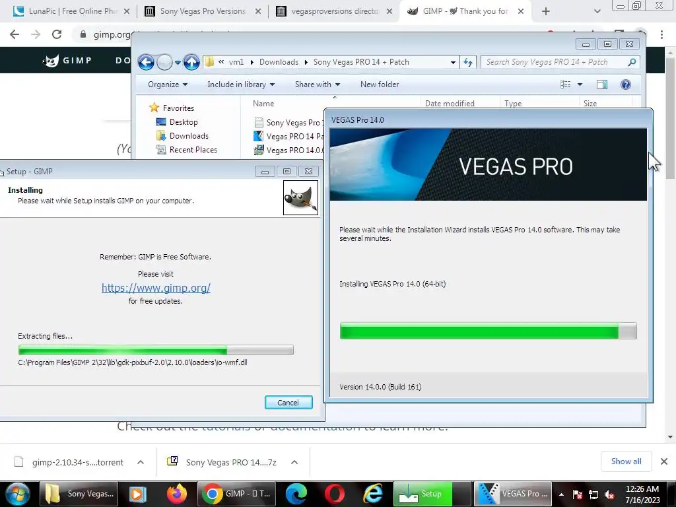Click the GIMP Setup extraction progress bar
This screenshot has width=676, height=507.
pos(156,350)
